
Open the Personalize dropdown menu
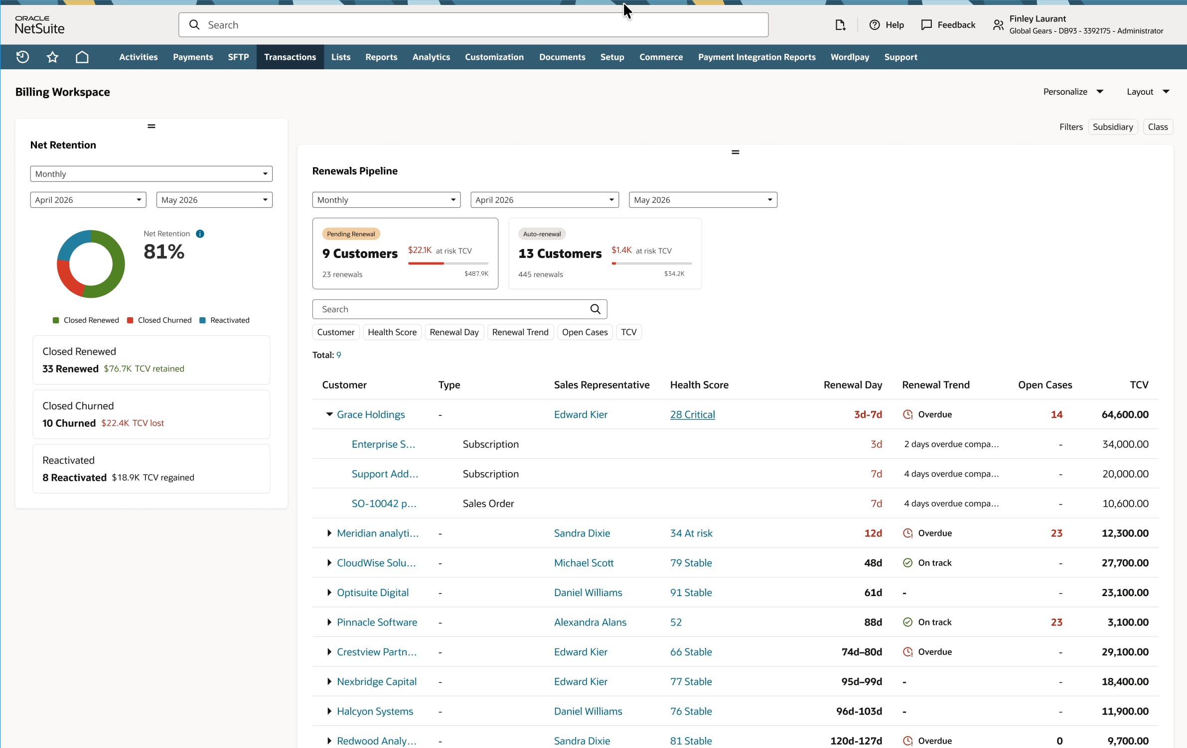click(x=1073, y=92)
